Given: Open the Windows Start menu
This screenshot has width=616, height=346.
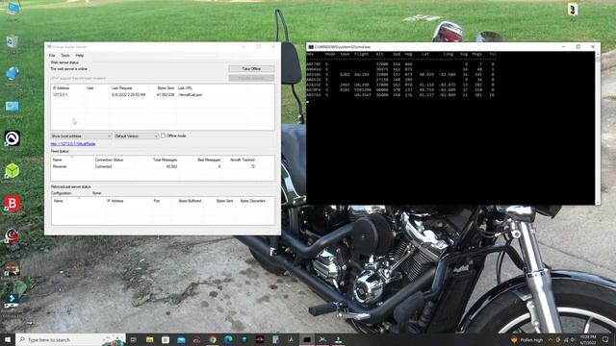Looking at the screenshot, I should pos(8,339).
